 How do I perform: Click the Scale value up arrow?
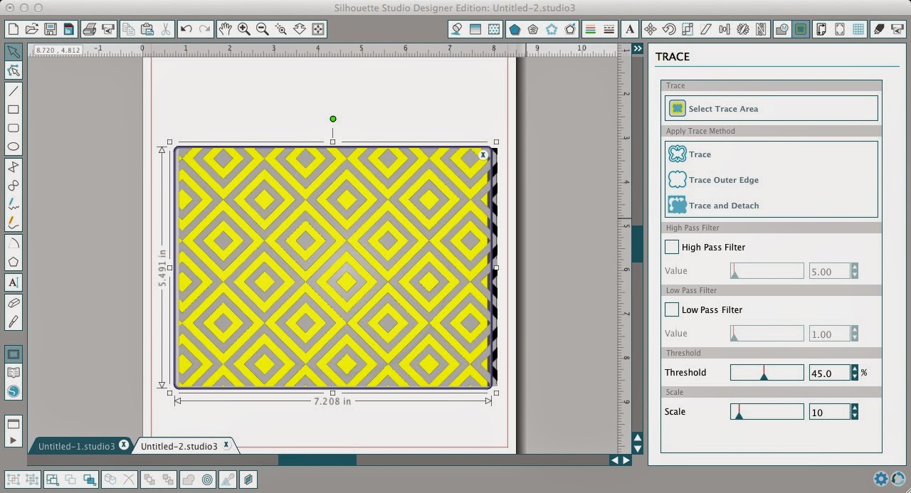854,408
